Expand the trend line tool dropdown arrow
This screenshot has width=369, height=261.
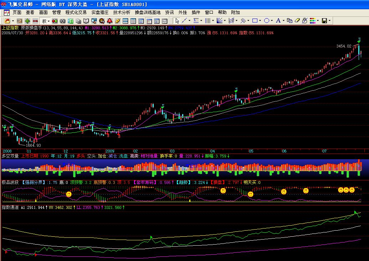click(189, 21)
